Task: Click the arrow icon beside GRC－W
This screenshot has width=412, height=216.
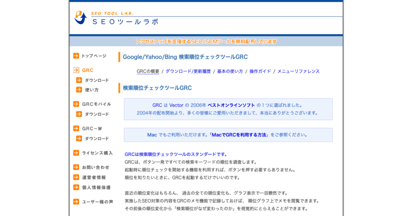Action: (76, 128)
